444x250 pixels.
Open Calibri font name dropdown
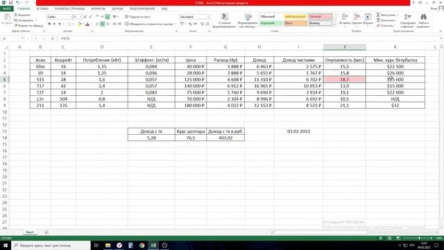pyautogui.click(x=70, y=17)
